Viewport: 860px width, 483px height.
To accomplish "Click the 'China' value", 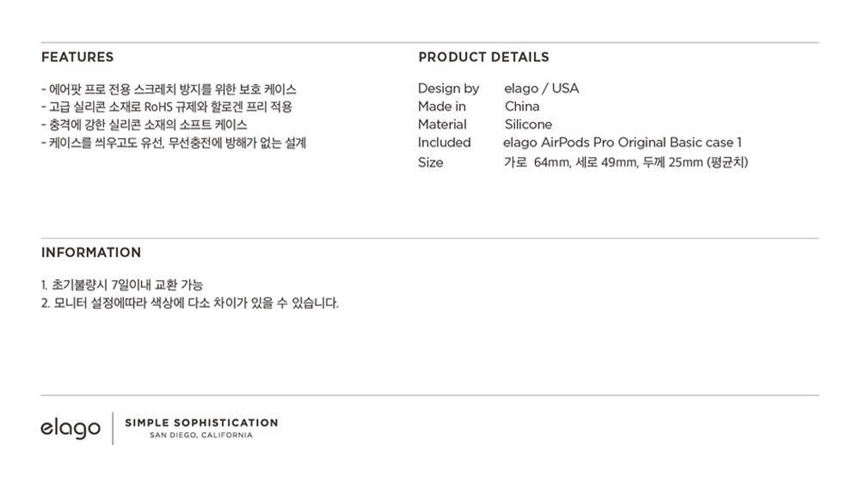I will [522, 107].
